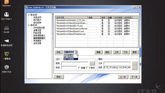Click the 一键重启 desktop icon

pyautogui.click(x=6, y=56)
